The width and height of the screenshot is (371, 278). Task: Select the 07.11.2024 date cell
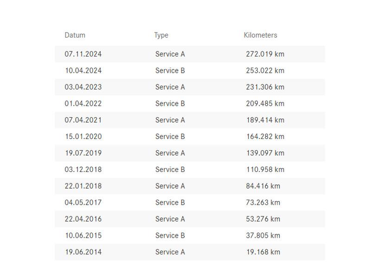(x=83, y=54)
